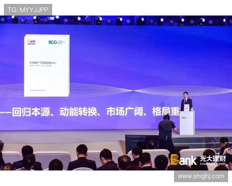The height and width of the screenshot is (186, 232).
Task: Open the www.shqjhj.com watermark link
Action: click(x=201, y=176)
